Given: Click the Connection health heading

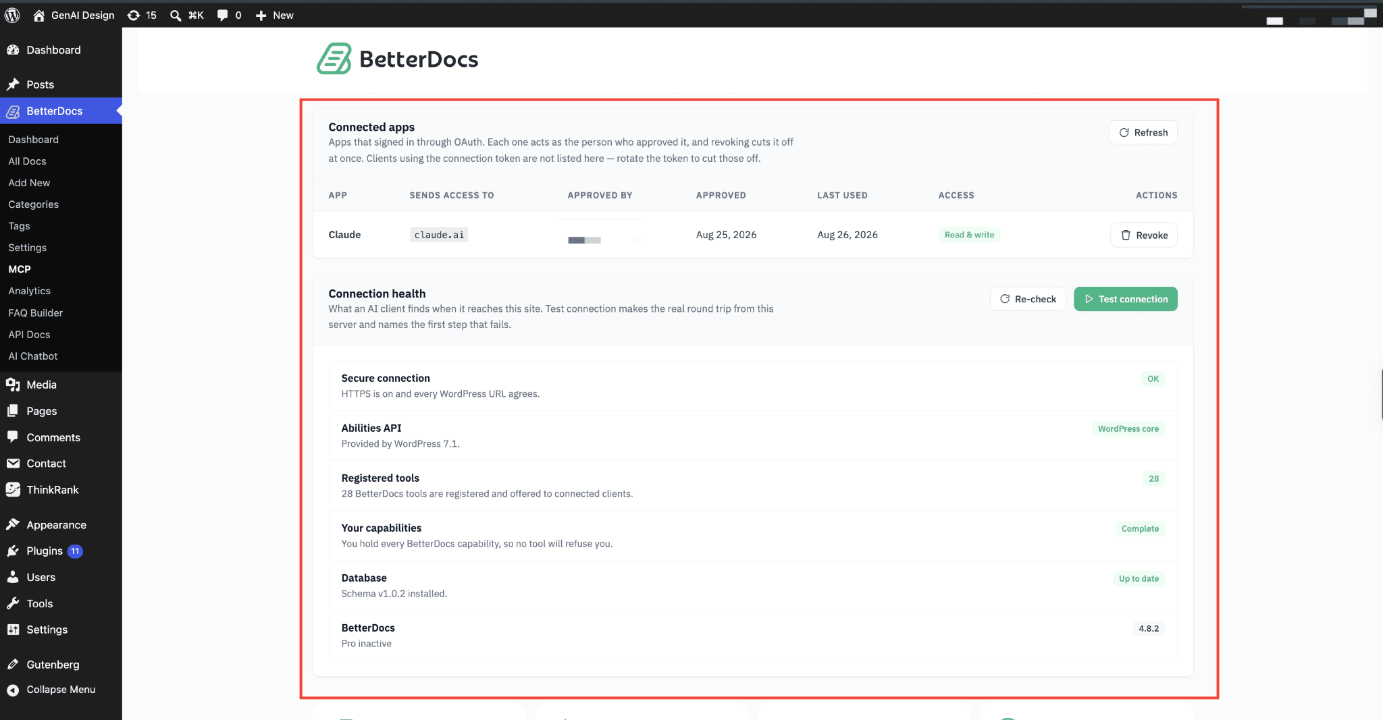Looking at the screenshot, I should [377, 294].
